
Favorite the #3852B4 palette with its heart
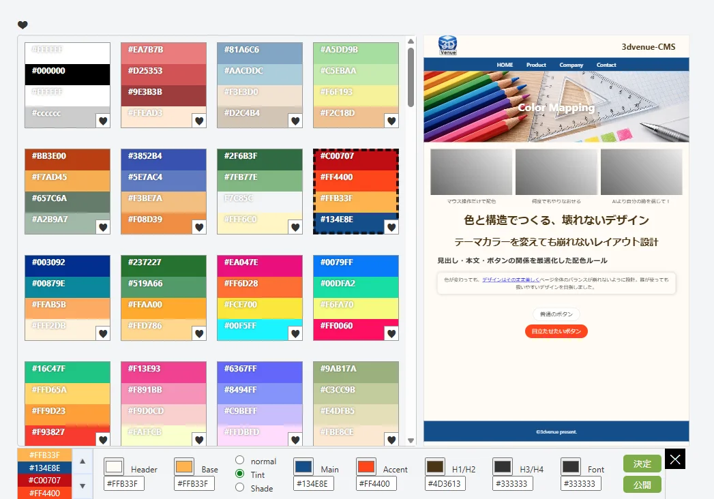click(199, 227)
